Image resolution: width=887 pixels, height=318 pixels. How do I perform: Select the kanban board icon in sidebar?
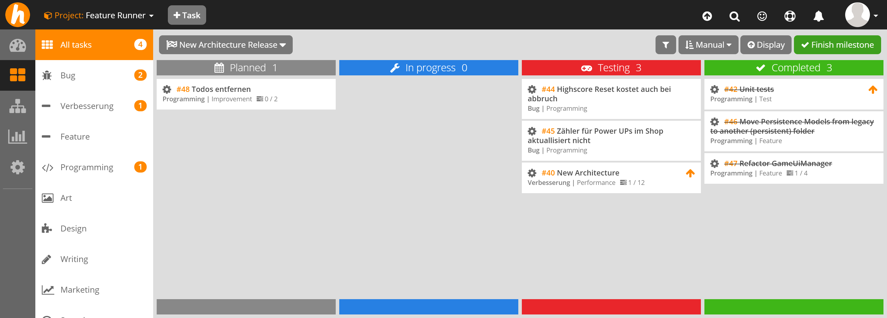coord(18,75)
